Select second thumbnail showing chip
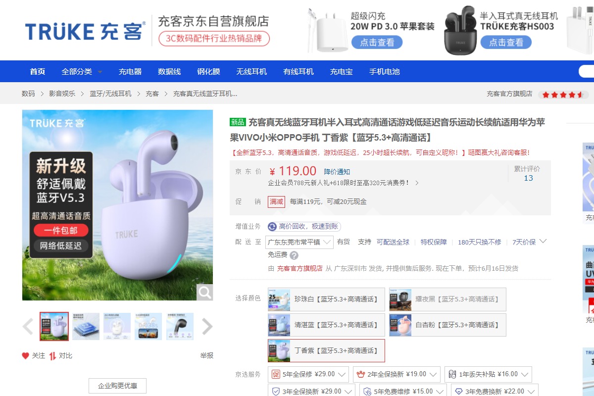Viewport: 594px width, 396px height. [86, 326]
